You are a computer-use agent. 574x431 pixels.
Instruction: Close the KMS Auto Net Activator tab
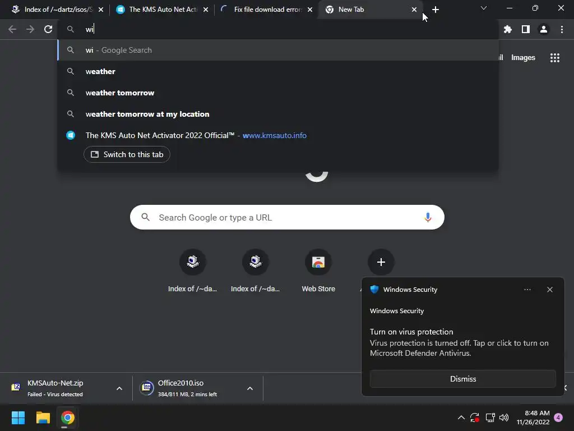click(x=206, y=10)
